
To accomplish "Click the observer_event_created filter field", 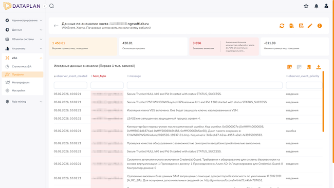I will (70, 85).
